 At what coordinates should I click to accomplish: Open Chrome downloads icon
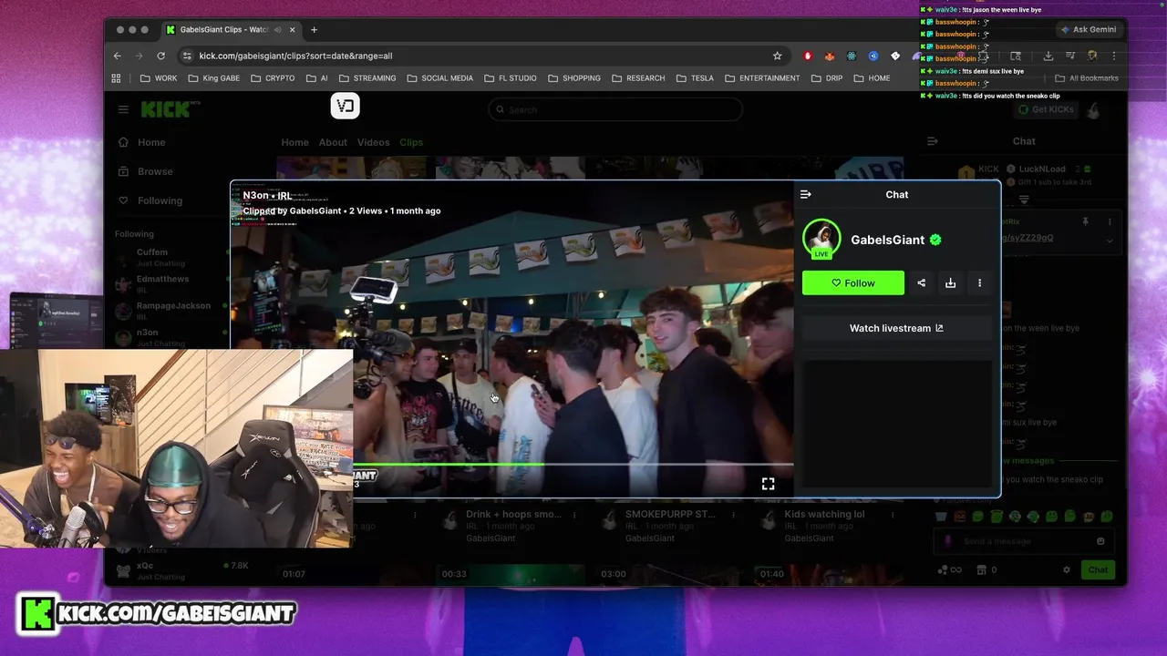point(1048,56)
